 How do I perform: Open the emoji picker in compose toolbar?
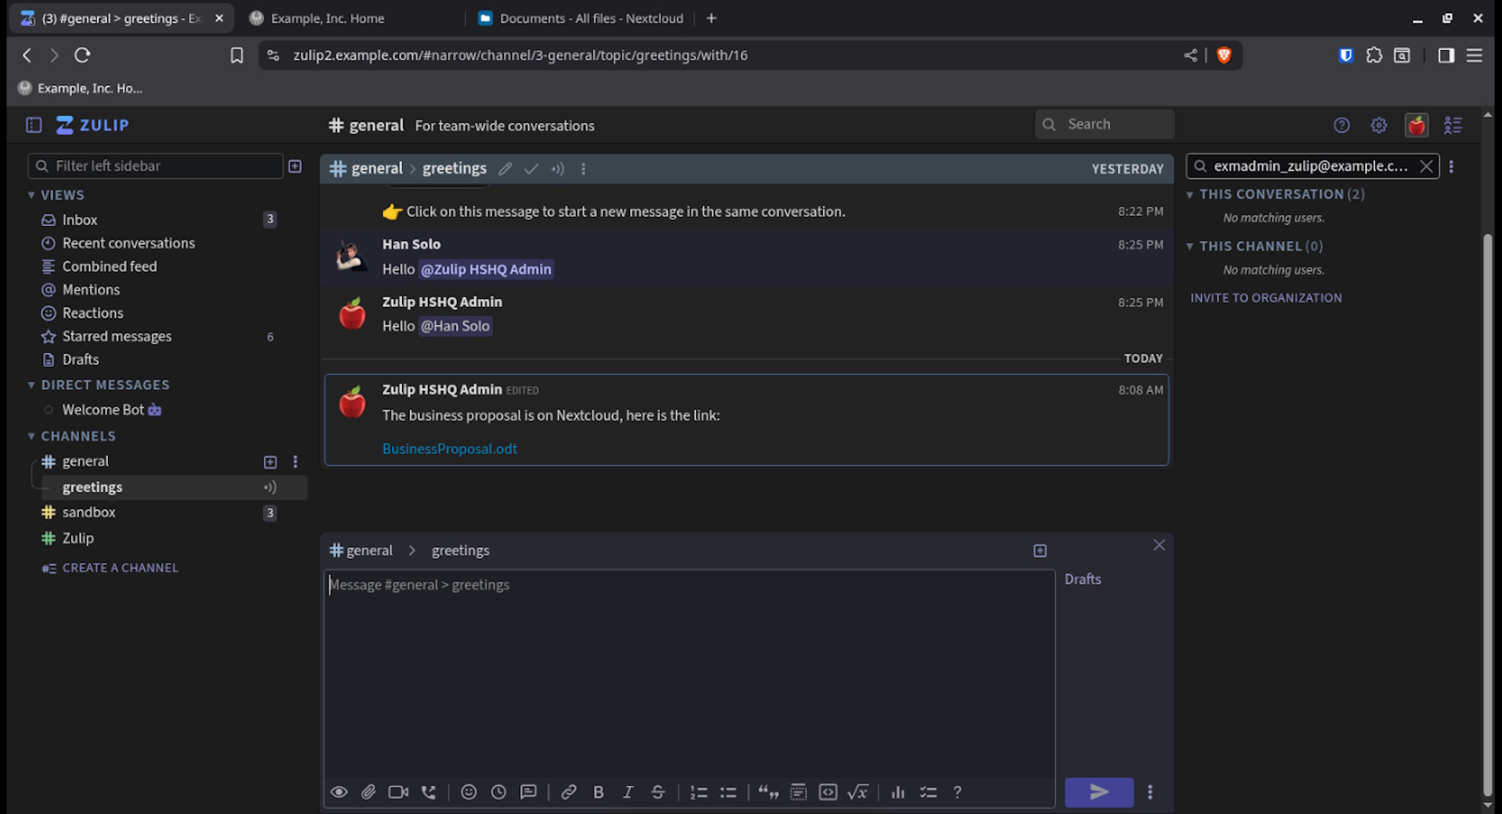tap(469, 792)
